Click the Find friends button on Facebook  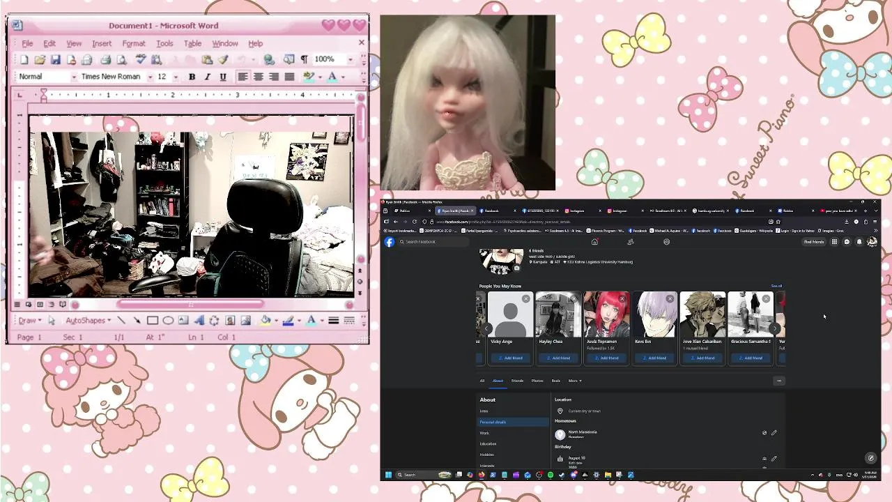[814, 242]
